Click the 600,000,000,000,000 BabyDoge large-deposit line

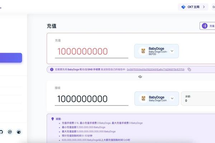pos(96,140)
